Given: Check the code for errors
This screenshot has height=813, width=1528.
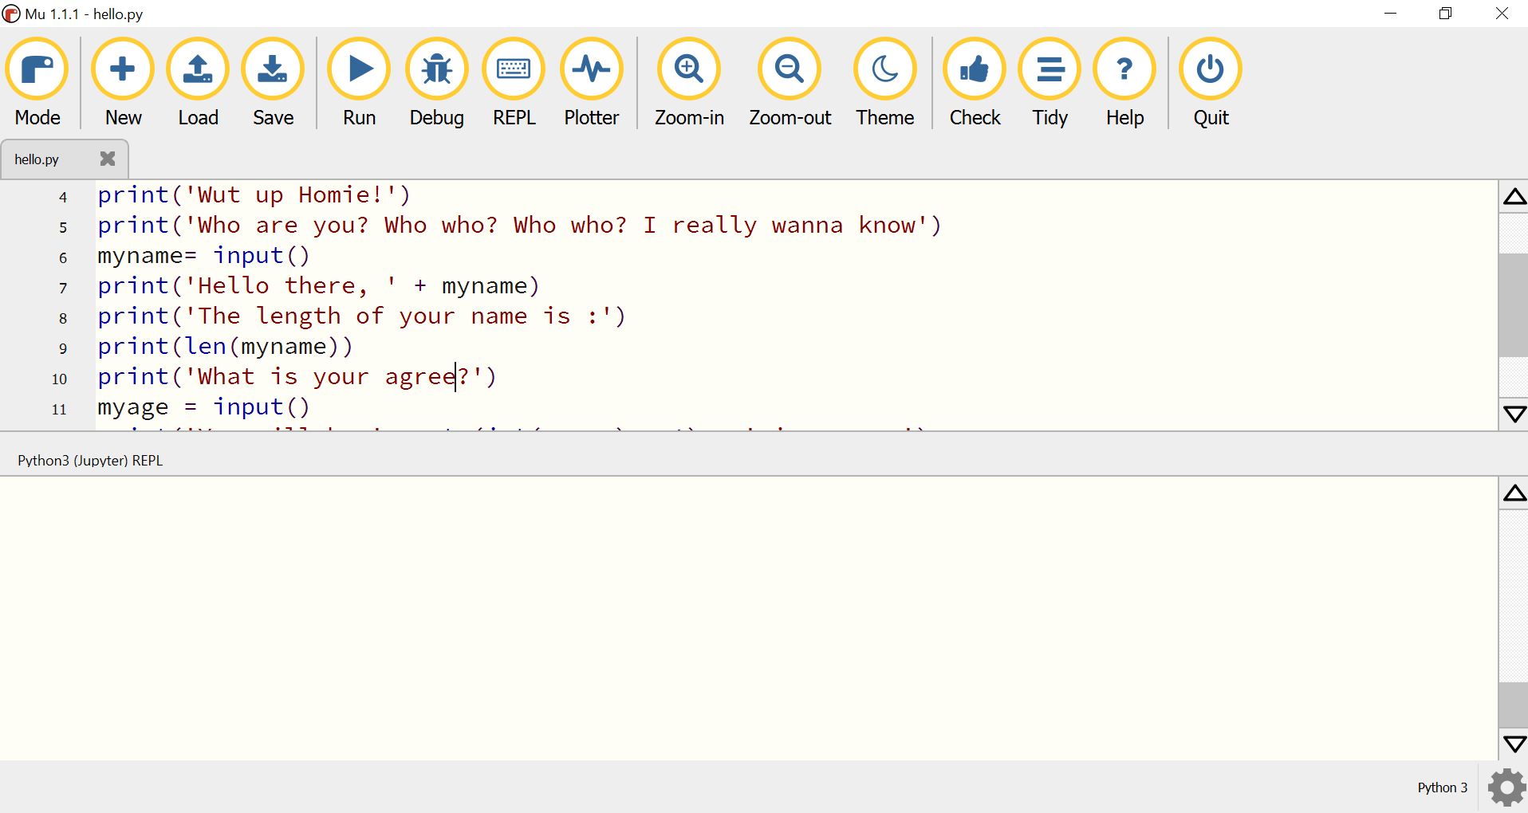Looking at the screenshot, I should pos(975,83).
